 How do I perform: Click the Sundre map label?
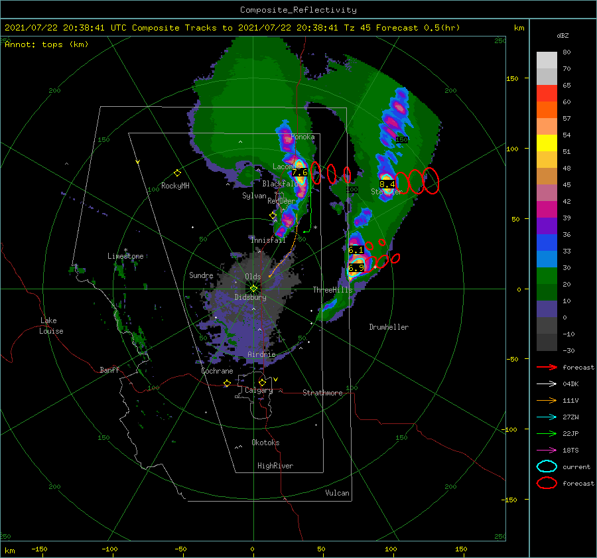(x=201, y=275)
